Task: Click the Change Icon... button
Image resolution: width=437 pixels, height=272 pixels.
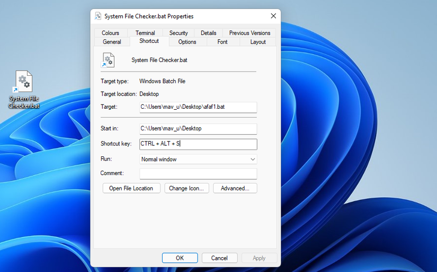Action: pos(186,188)
